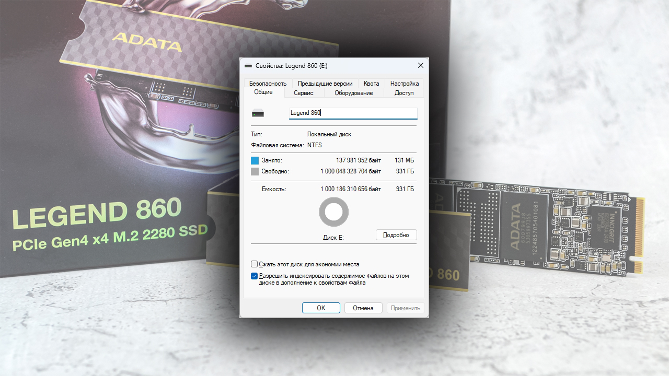This screenshot has width=669, height=376.
Task: Click the disk usage donut chart
Action: [x=333, y=212]
